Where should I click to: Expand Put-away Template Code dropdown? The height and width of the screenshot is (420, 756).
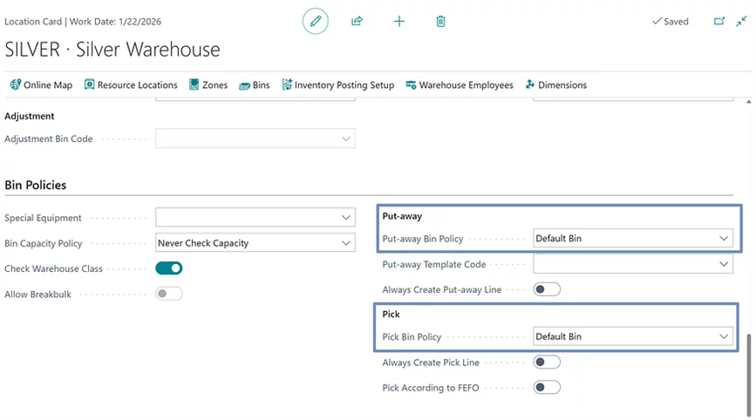(x=724, y=264)
